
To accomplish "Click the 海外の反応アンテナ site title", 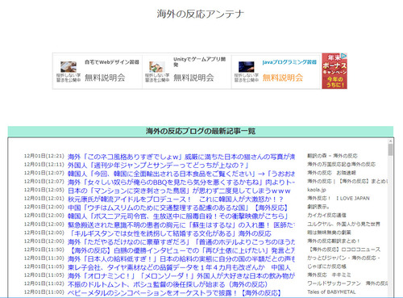I will (x=200, y=14).
